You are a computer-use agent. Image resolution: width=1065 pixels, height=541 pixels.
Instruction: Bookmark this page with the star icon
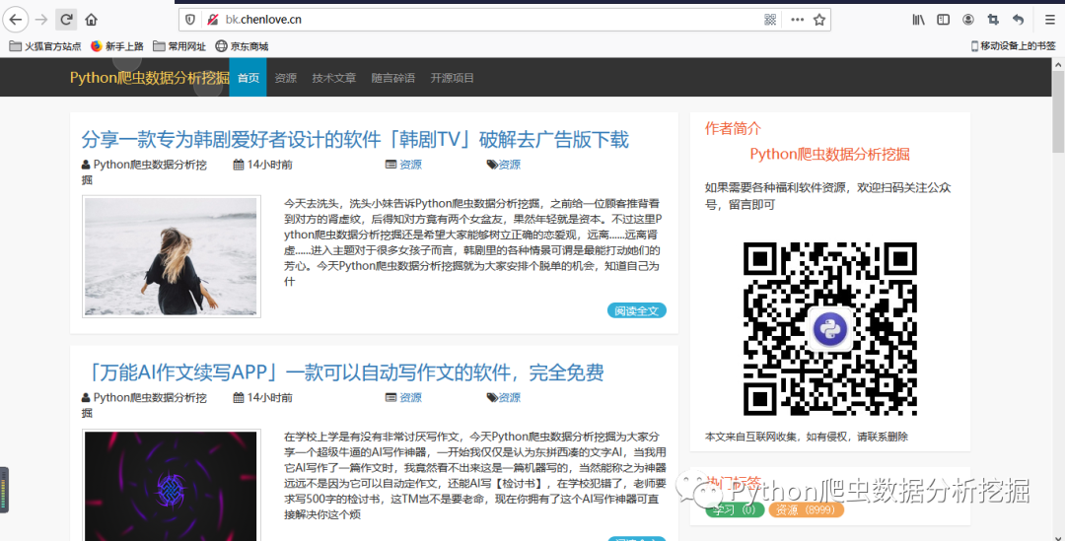pyautogui.click(x=819, y=20)
